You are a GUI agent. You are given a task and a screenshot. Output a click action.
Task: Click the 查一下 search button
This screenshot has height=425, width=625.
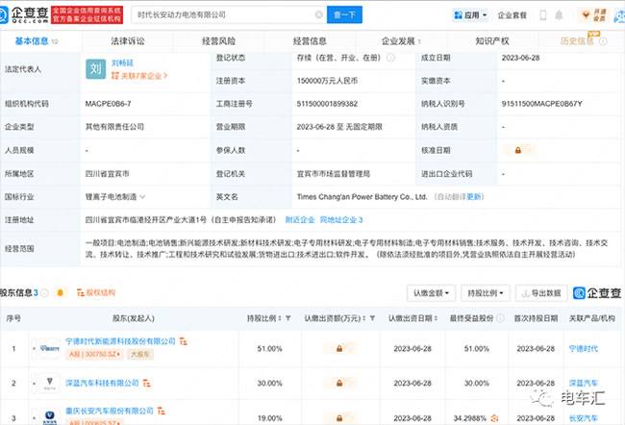[x=343, y=15]
